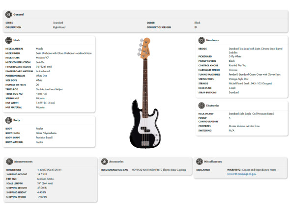This screenshot has width=290, height=213.
Task: Click the ORIENTATION value 'Right-Hand'
Action: pos(59,27)
